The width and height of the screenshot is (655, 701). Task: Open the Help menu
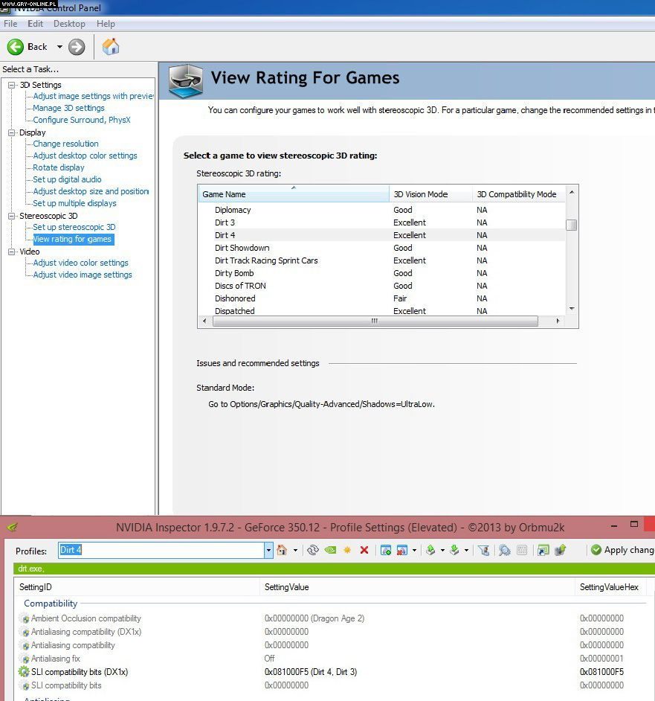pos(106,24)
